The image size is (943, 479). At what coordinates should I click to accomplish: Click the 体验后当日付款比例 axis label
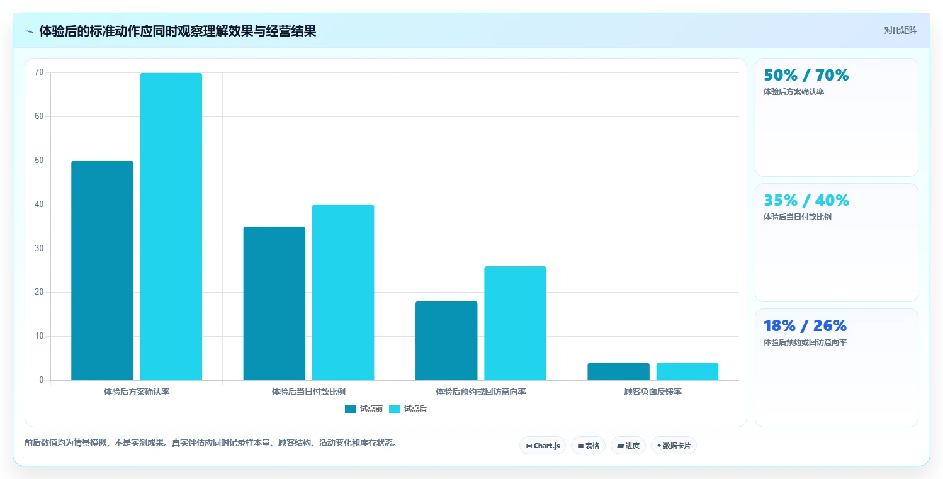(x=308, y=392)
